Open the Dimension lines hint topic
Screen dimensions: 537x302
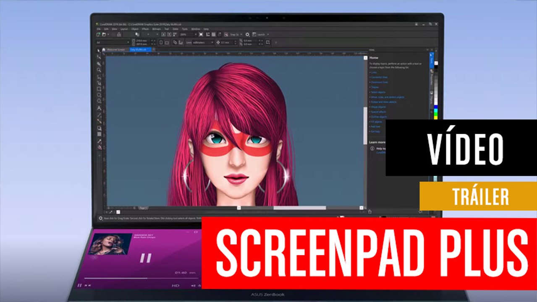tap(379, 82)
